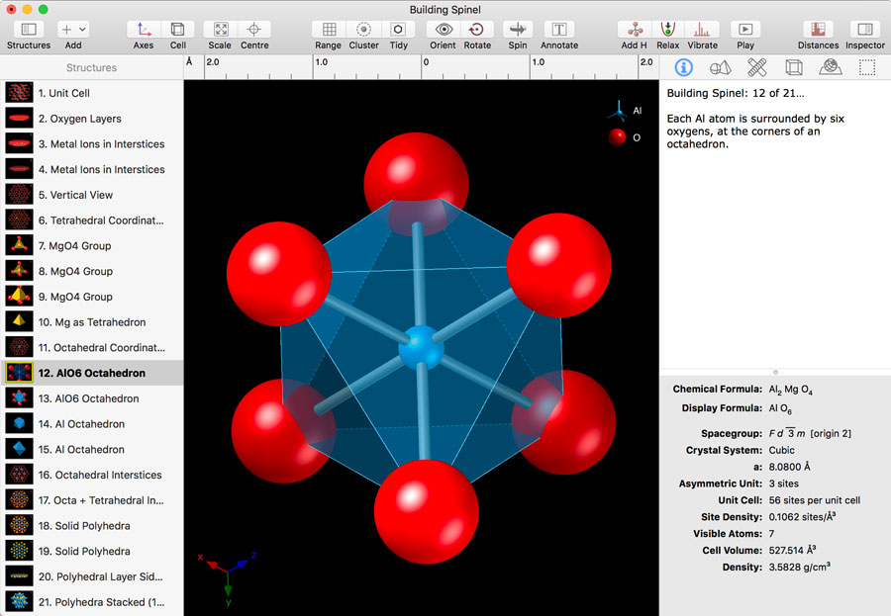Click the Cell toolbar icon
The width and height of the screenshot is (891, 616).
point(177,30)
